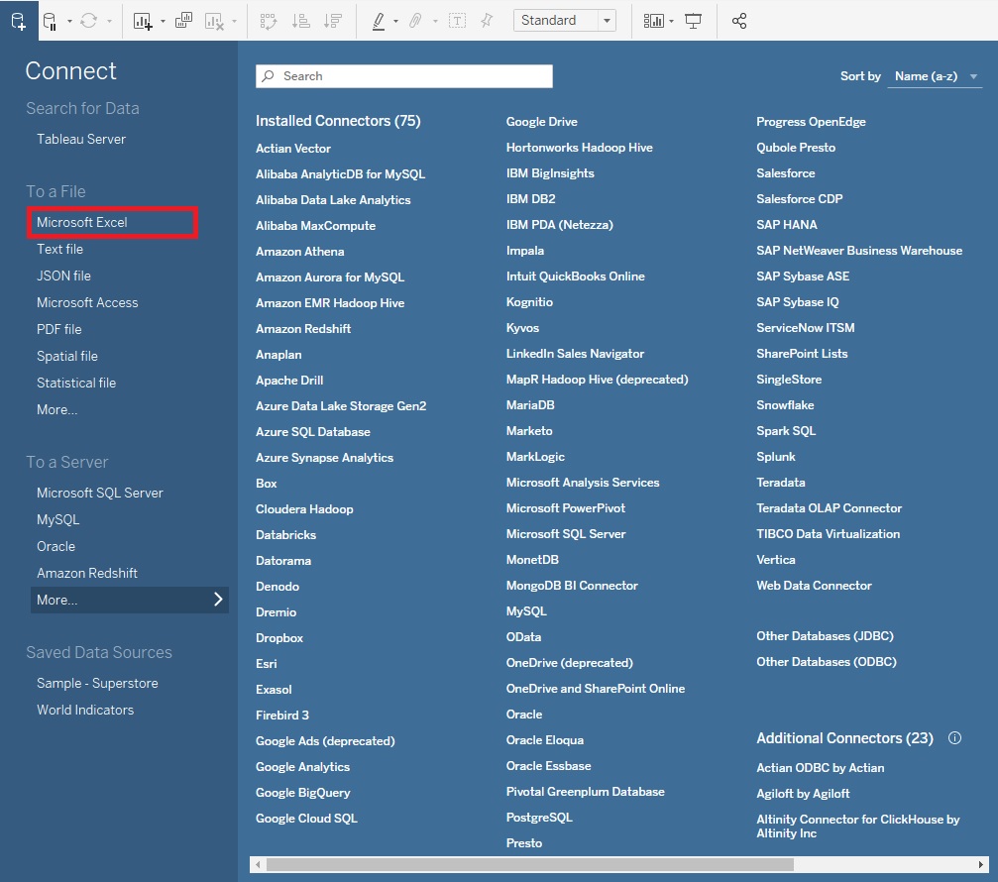
Task: Click the Sort Ascending icon
Action: click(300, 21)
